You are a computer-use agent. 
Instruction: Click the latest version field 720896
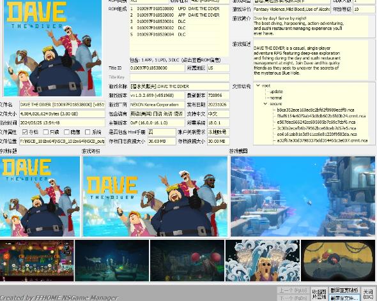pyautogui.click(x=219, y=95)
